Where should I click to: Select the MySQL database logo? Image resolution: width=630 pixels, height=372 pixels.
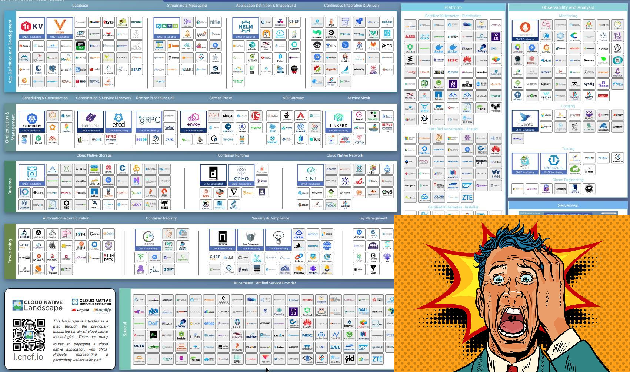pyautogui.click(x=66, y=58)
